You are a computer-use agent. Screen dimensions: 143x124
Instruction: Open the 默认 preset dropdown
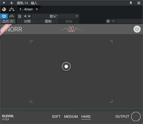pos(55,16)
